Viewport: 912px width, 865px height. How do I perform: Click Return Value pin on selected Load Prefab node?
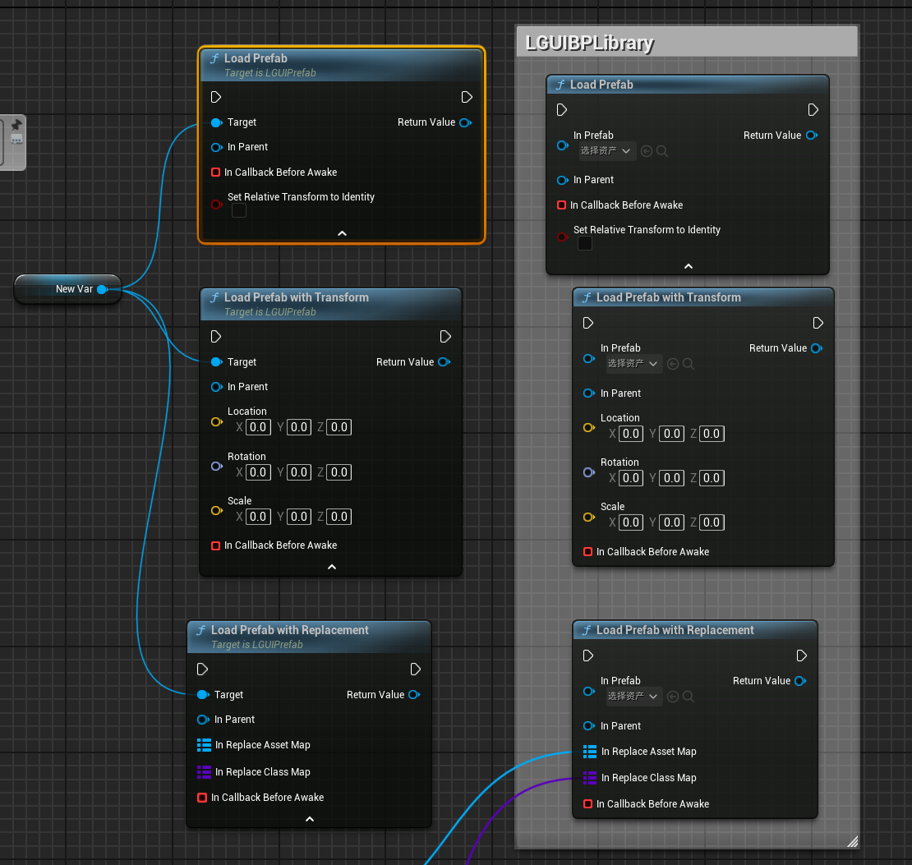[x=465, y=122]
